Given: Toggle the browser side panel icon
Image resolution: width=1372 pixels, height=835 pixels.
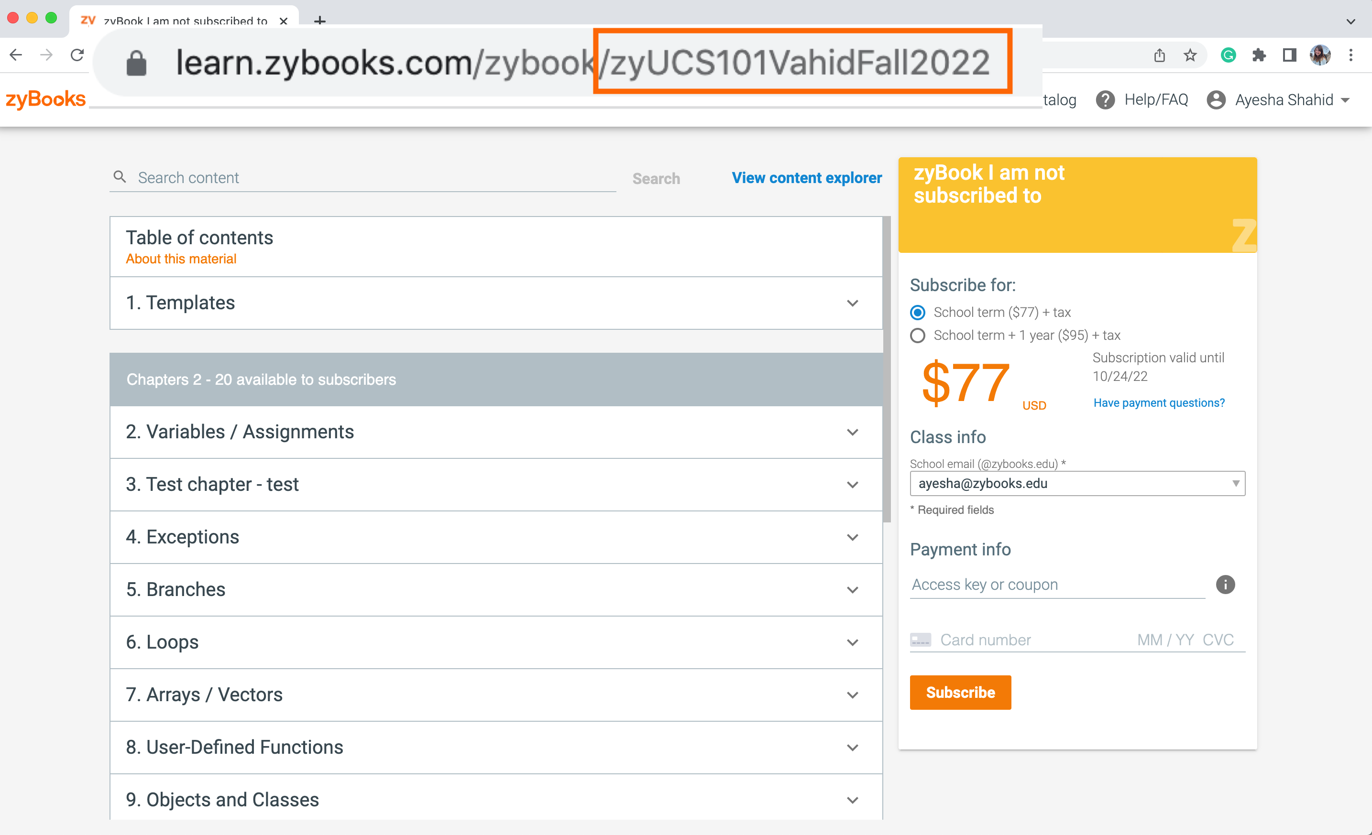Looking at the screenshot, I should tap(1289, 55).
